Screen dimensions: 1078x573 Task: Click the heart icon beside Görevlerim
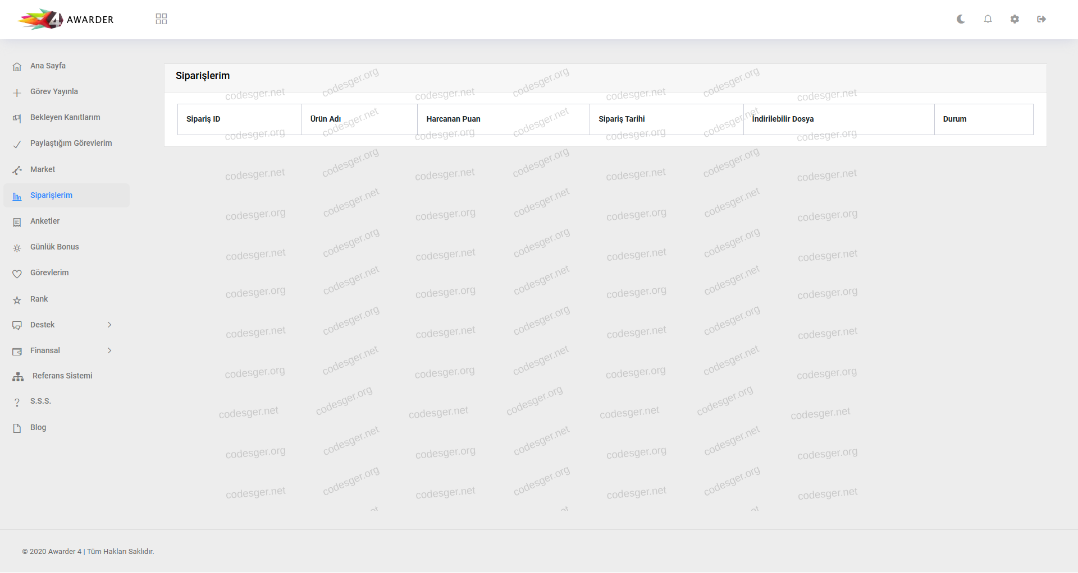point(17,274)
